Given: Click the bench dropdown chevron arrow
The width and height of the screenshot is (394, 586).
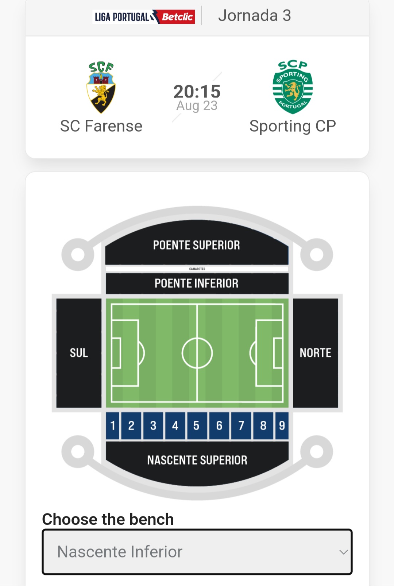Looking at the screenshot, I should pos(343,552).
